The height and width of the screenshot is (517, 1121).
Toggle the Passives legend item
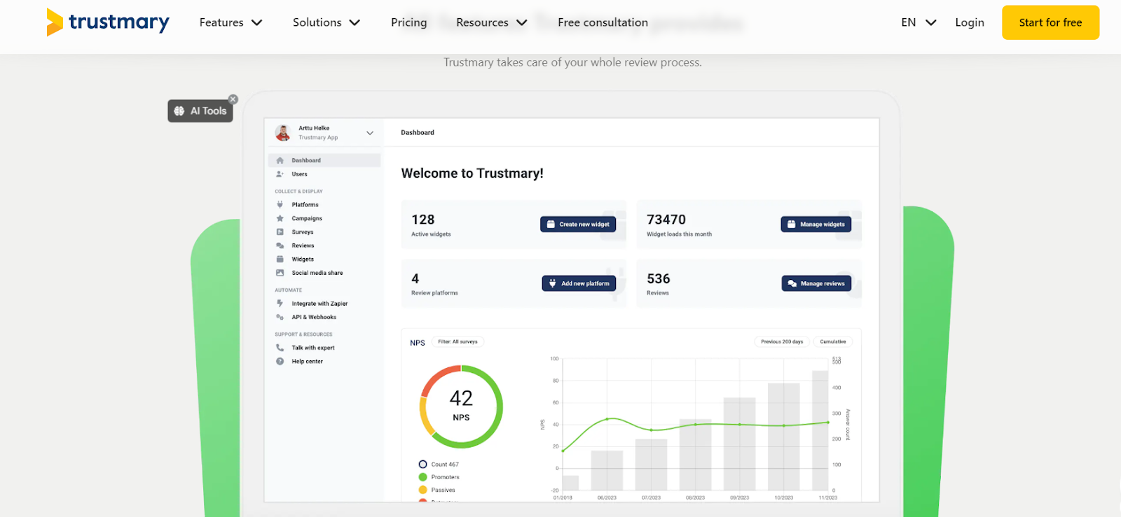click(x=437, y=490)
